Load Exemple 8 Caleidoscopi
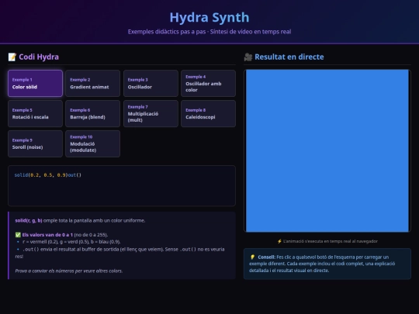 click(x=208, y=113)
